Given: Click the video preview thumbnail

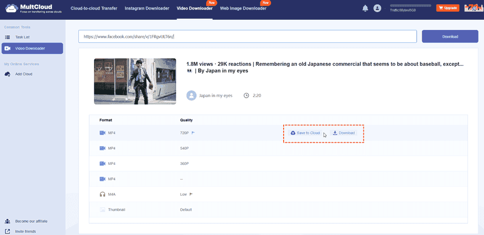Looking at the screenshot, I should click(x=135, y=81).
